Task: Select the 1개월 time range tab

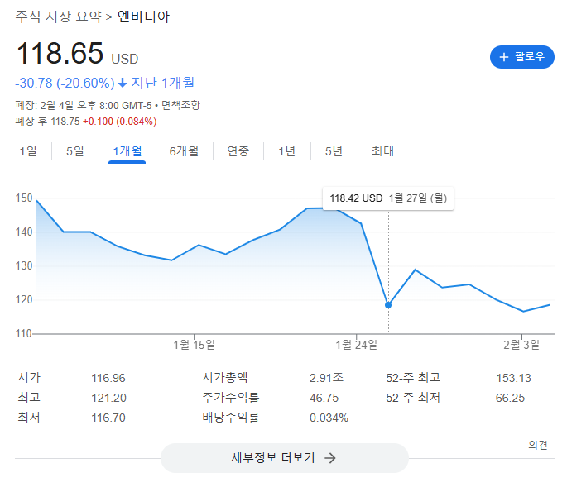Action: pyautogui.click(x=127, y=151)
